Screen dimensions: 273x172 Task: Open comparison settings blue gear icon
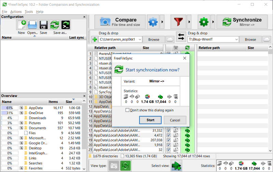tap(153, 22)
